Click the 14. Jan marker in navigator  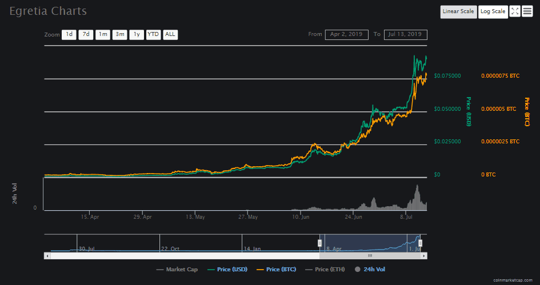(x=252, y=249)
